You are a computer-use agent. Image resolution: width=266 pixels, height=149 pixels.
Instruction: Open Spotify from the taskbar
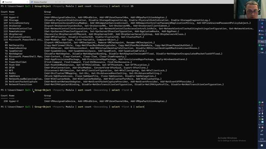point(262,45)
